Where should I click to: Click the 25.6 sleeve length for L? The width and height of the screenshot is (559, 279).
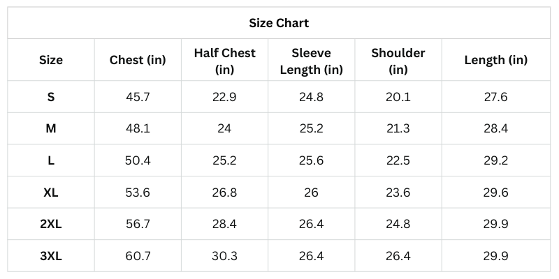point(311,160)
